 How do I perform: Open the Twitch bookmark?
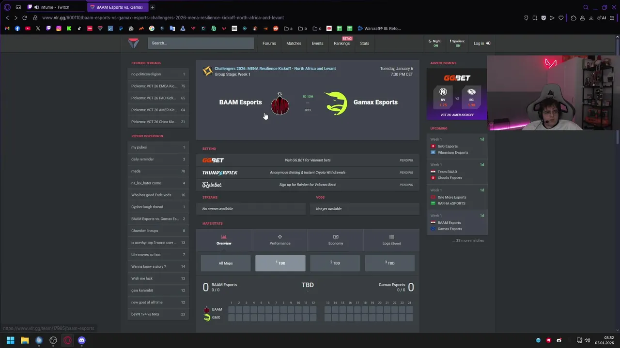click(x=48, y=29)
